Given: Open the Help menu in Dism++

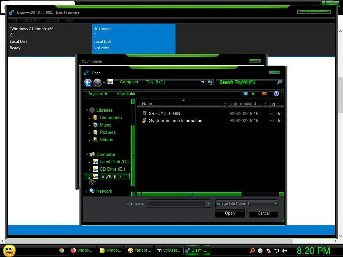Looking at the screenshot, I should pos(68,20).
